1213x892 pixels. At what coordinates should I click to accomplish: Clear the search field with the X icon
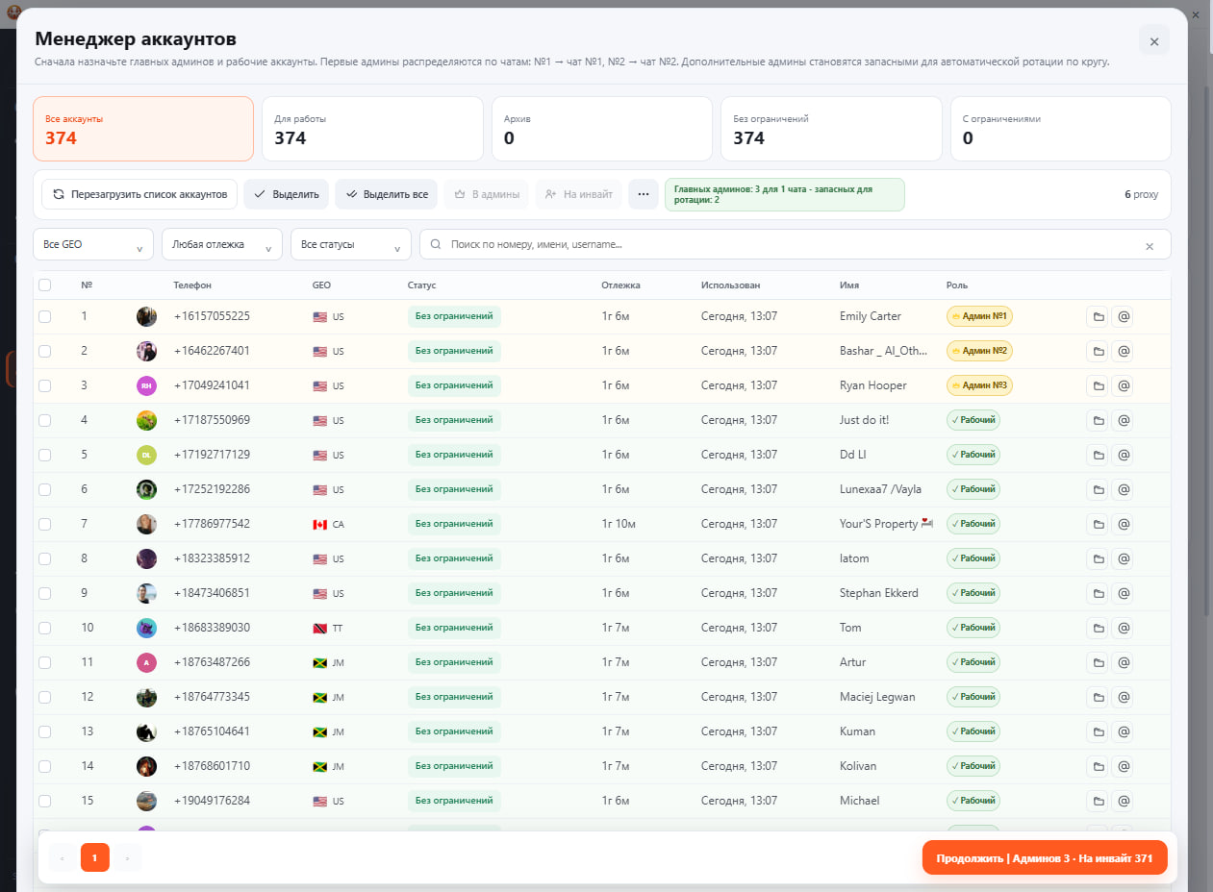coord(1149,245)
